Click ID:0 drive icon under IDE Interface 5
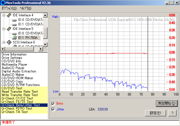Image resolution: width=180 pixels, height=126 pixels. 15,33
